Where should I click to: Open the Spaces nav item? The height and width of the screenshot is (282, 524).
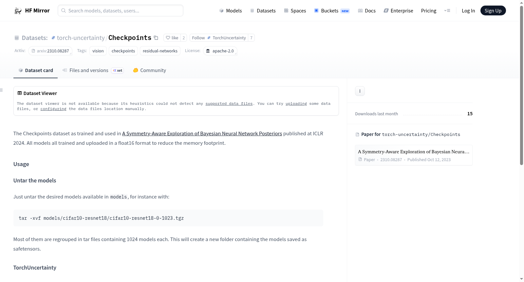295,11
